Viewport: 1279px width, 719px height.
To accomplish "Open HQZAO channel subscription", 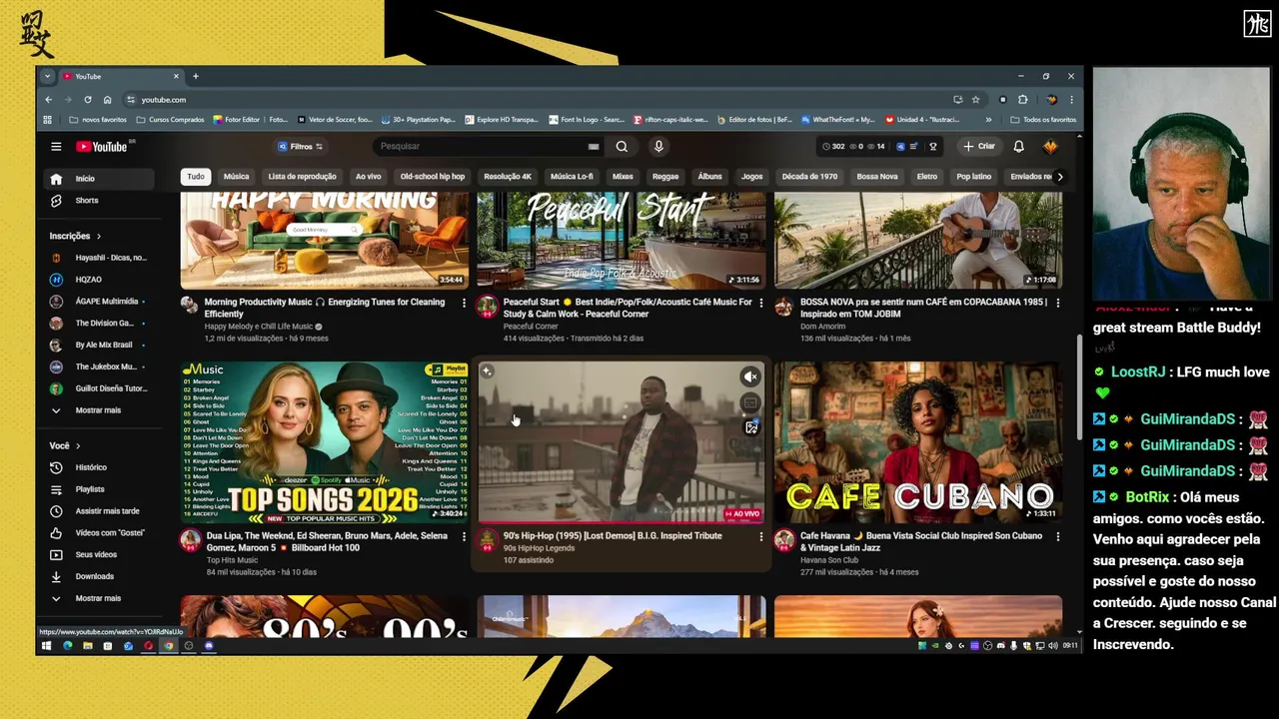I will [98, 280].
